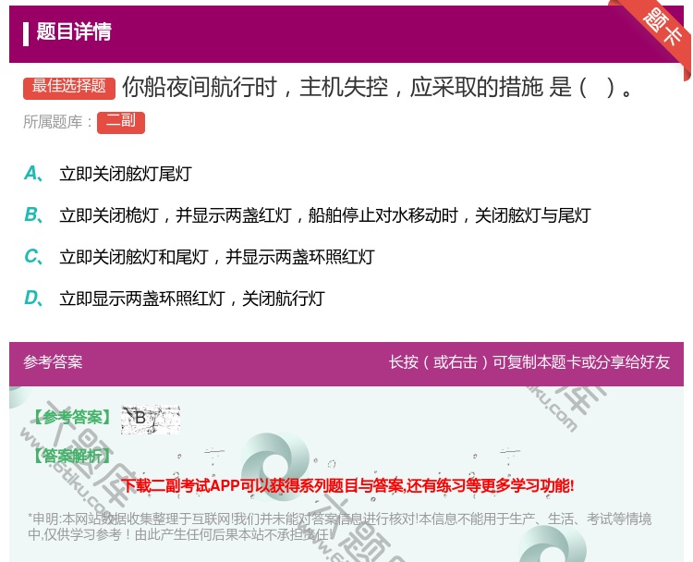This screenshot has height=562, width=693.
Task: Click the answer image showing B
Action: click(x=151, y=419)
